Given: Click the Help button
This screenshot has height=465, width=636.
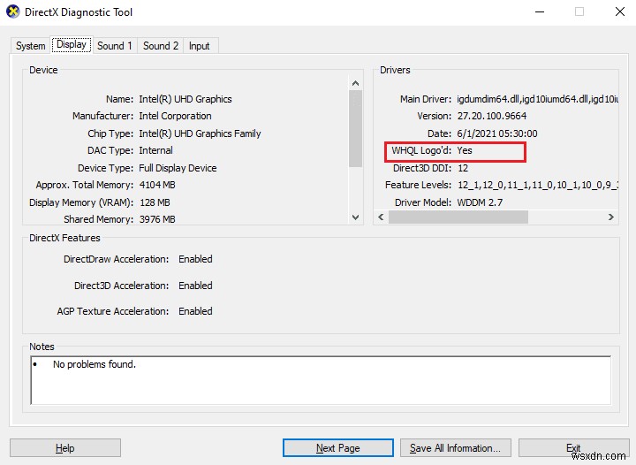Looking at the screenshot, I should click(64, 448).
